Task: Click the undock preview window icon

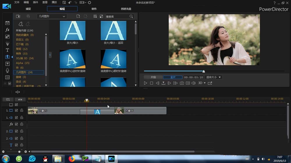Action: pyautogui.click(x=210, y=83)
